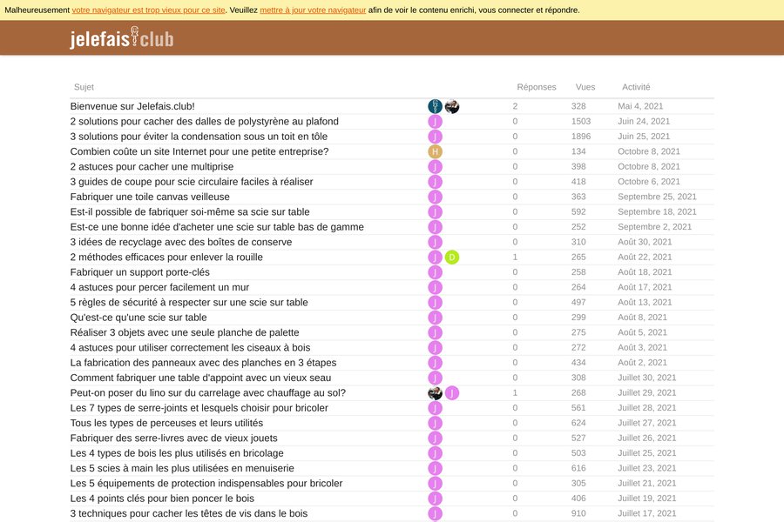
Task: Click the dark teal avatar on Bienvenue row
Action: [x=435, y=106]
